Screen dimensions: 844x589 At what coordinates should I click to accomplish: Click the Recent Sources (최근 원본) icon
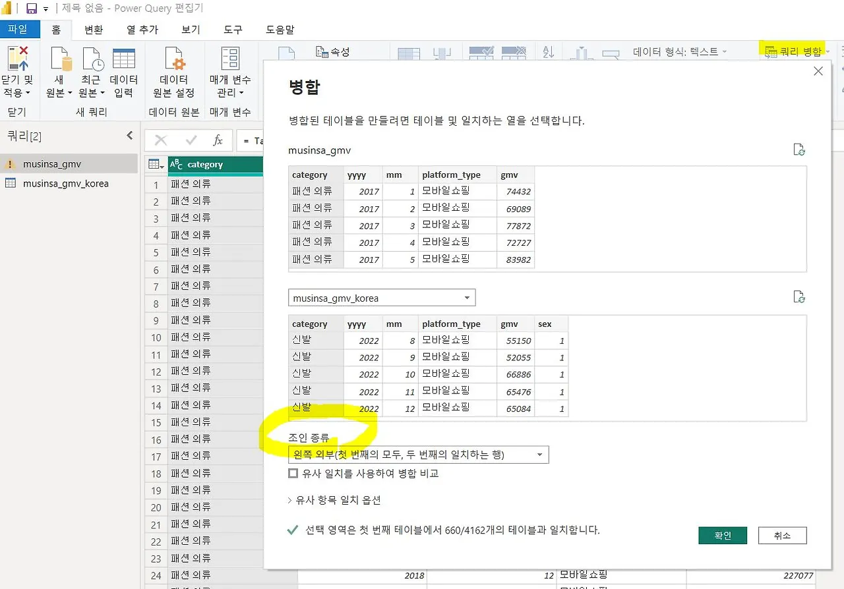pyautogui.click(x=92, y=59)
